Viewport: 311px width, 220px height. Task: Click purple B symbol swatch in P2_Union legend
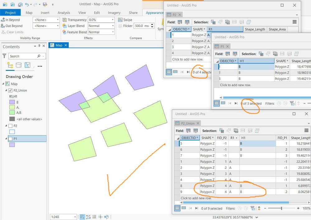click(12, 102)
